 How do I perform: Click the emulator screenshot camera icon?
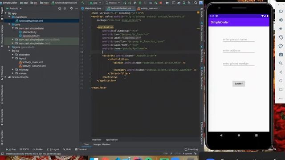[281, 55]
